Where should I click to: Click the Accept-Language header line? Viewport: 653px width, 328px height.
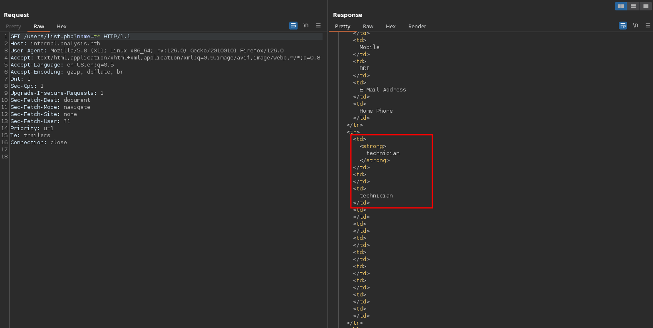click(62, 65)
